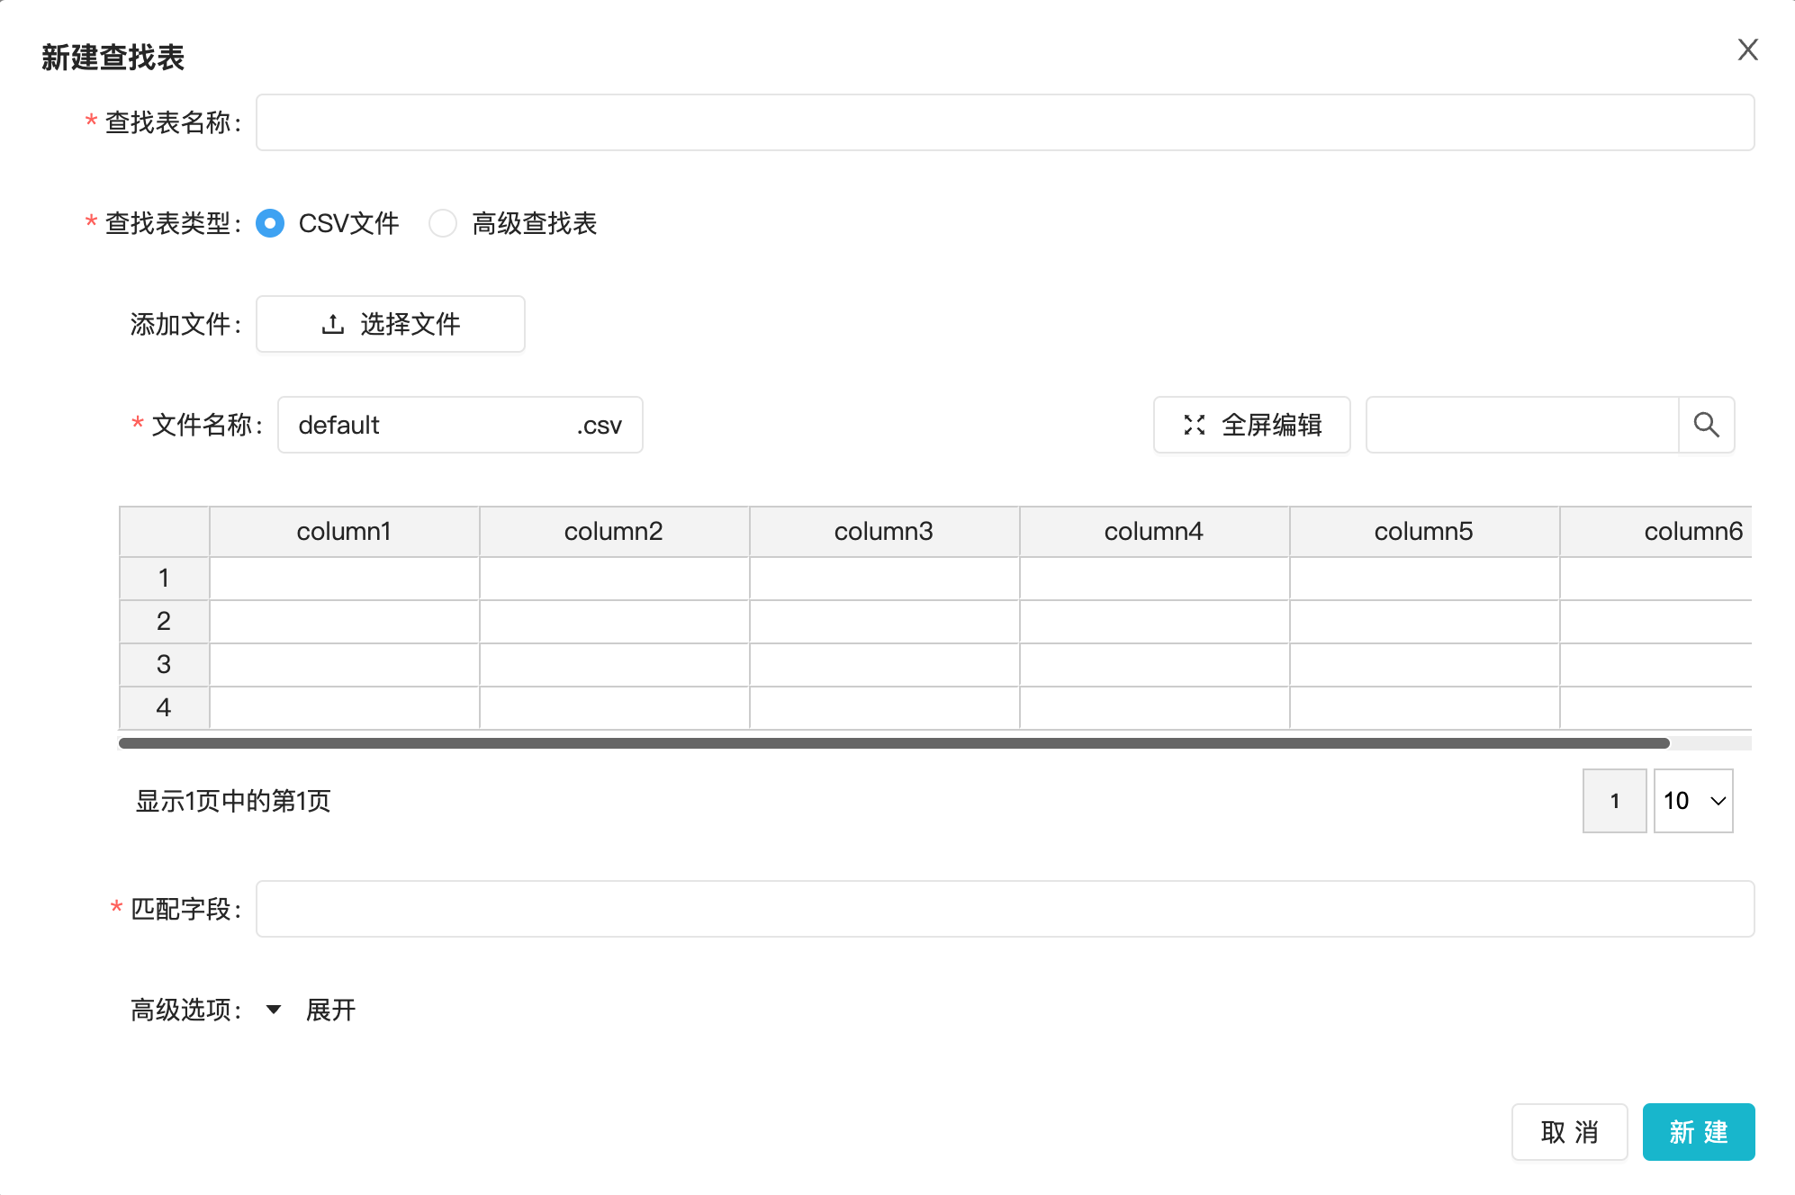Click the table horizontal scrollbar
This screenshot has width=1795, height=1195.
coord(894,743)
